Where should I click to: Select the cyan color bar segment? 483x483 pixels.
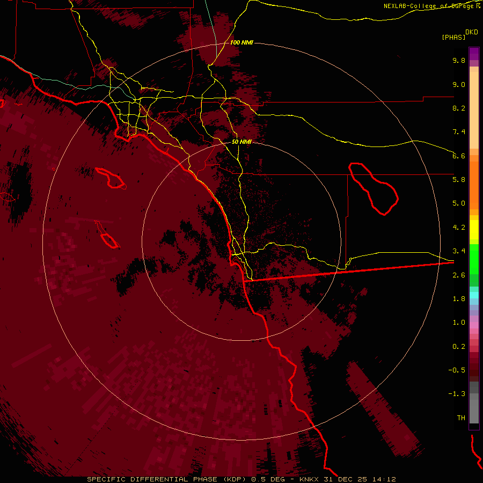point(474,295)
